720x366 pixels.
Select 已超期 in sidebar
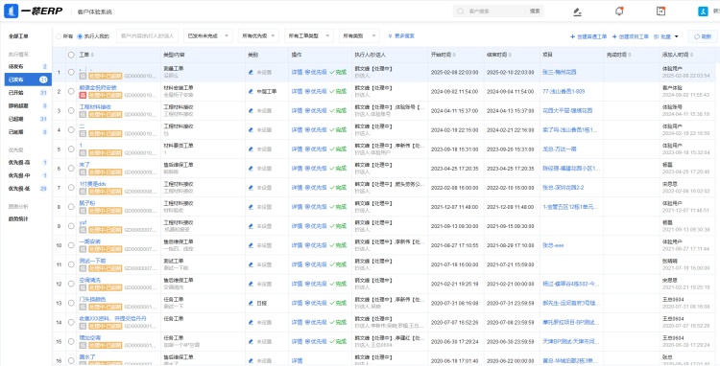(28, 119)
